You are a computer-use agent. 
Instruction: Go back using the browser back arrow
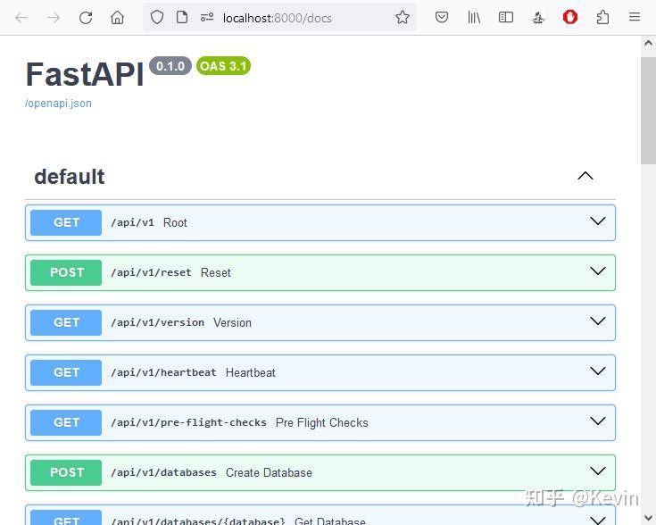[x=21, y=18]
